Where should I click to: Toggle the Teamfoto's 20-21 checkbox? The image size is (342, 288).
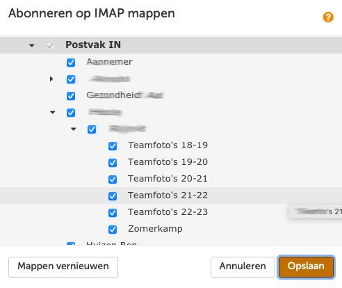pos(113,179)
